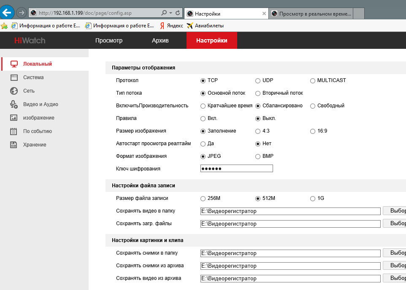Open the Архив tab
Screen dimensions: 406x290
[x=160, y=41]
